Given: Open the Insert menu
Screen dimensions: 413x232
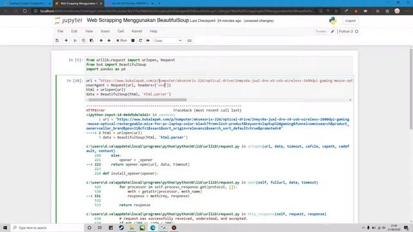Looking at the screenshot, I should coord(105,32).
